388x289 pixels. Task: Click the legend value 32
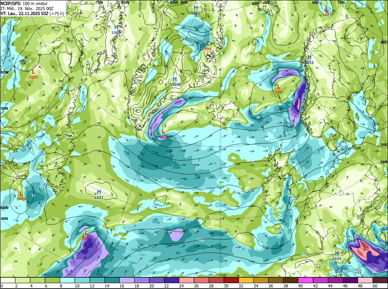click(241, 286)
